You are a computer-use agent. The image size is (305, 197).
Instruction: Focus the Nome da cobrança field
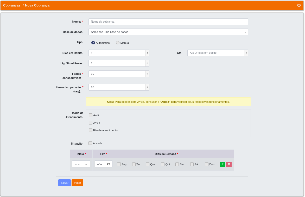[x=168, y=22]
